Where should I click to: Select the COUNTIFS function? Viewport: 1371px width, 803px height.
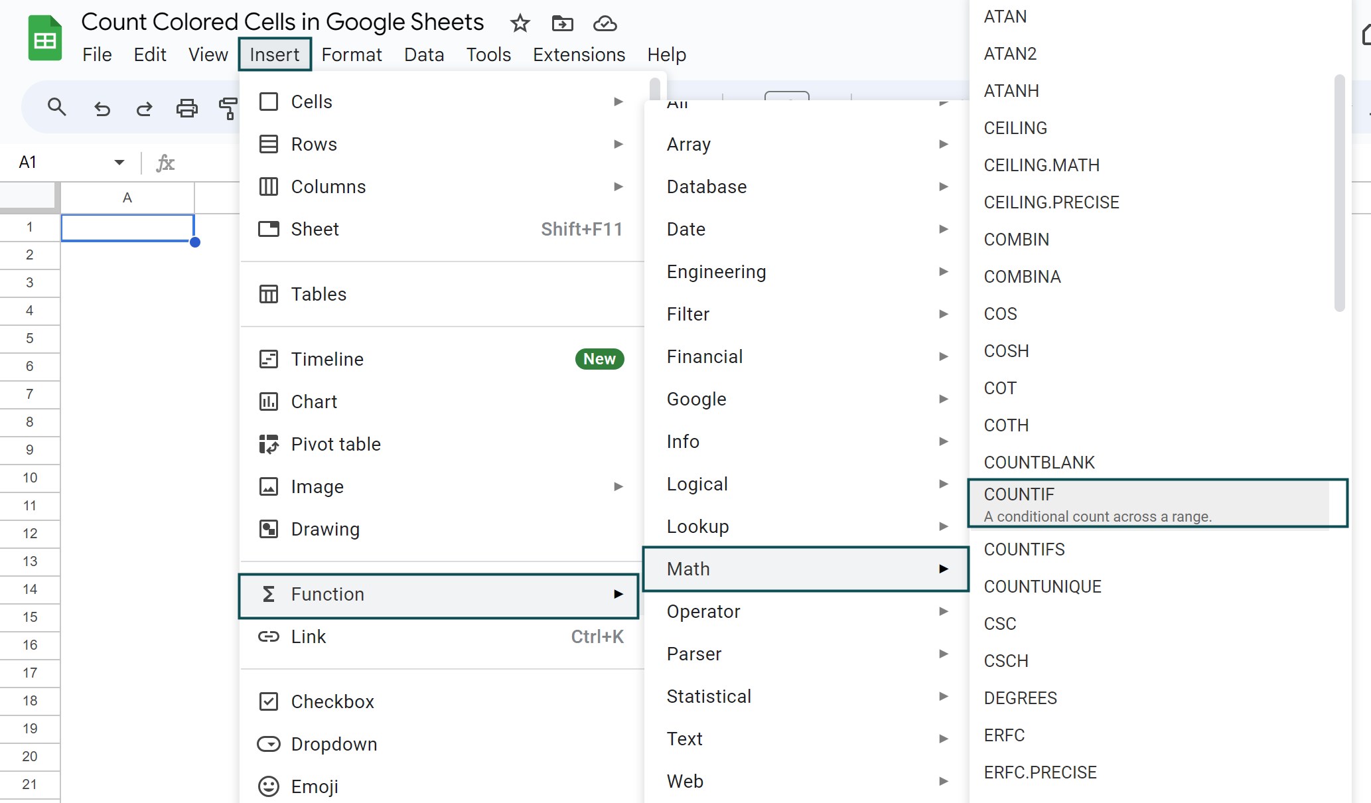[x=1150, y=549]
